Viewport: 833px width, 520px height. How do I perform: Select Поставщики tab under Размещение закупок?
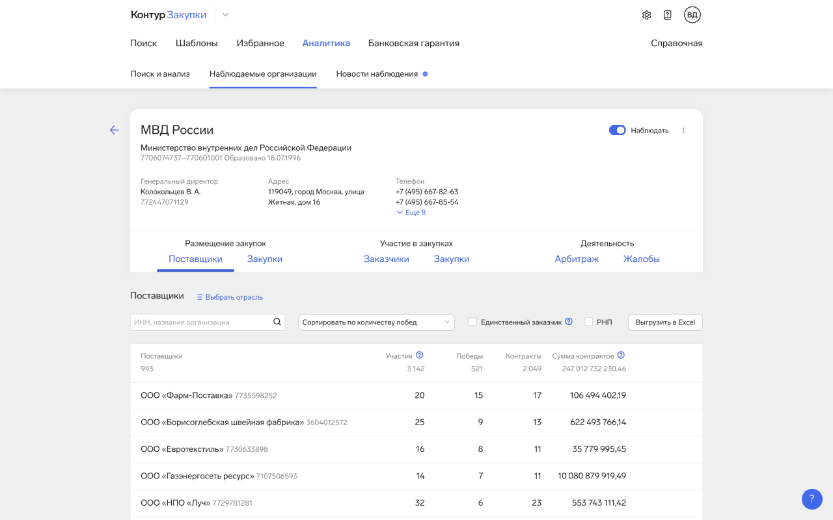pos(195,259)
